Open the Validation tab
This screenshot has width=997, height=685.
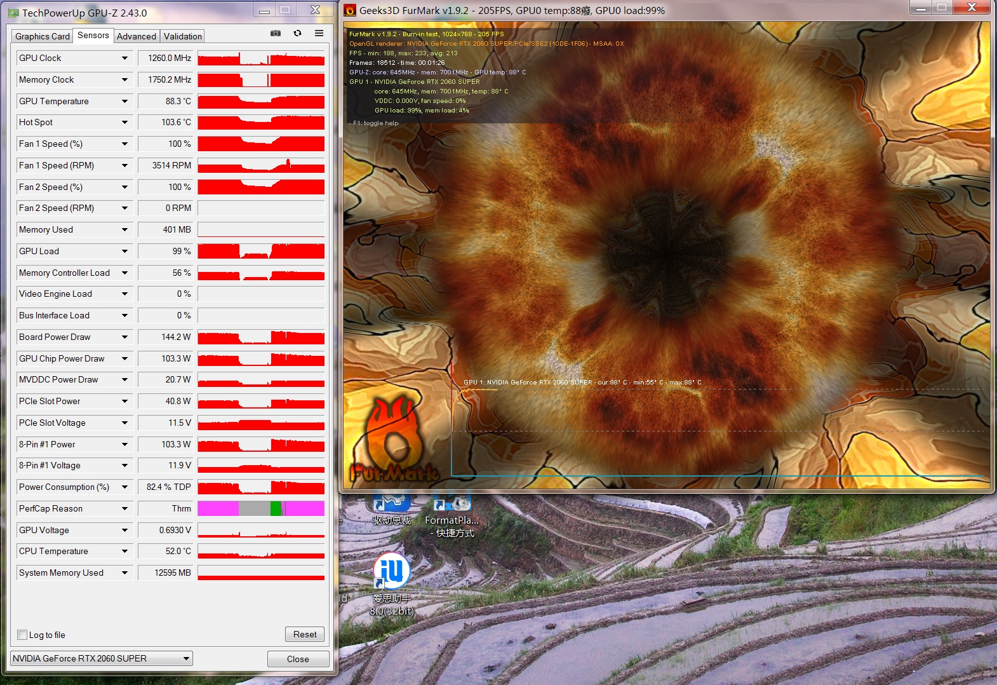(182, 36)
